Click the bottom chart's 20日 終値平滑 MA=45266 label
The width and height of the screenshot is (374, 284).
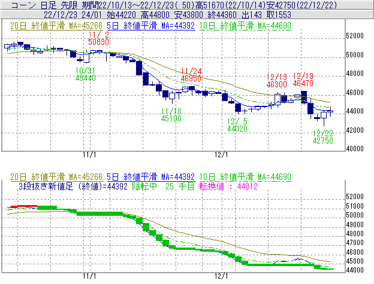click(56, 177)
